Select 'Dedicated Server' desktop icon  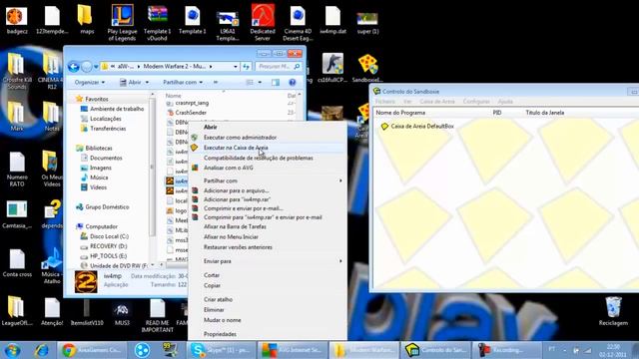[263, 22]
